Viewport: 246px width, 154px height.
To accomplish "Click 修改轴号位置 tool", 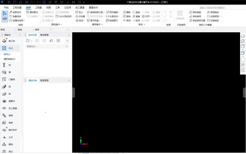I will pyautogui.click(x=197, y=20).
